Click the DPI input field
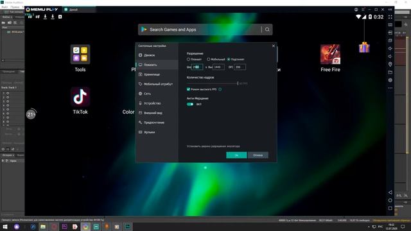This screenshot has height=231, width=411. click(240, 67)
